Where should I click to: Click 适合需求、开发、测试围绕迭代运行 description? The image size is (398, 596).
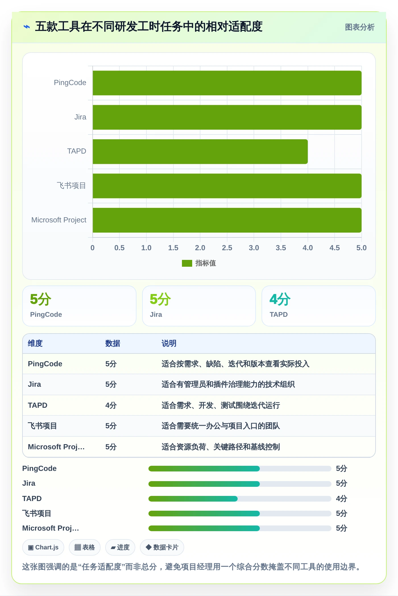[221, 405]
